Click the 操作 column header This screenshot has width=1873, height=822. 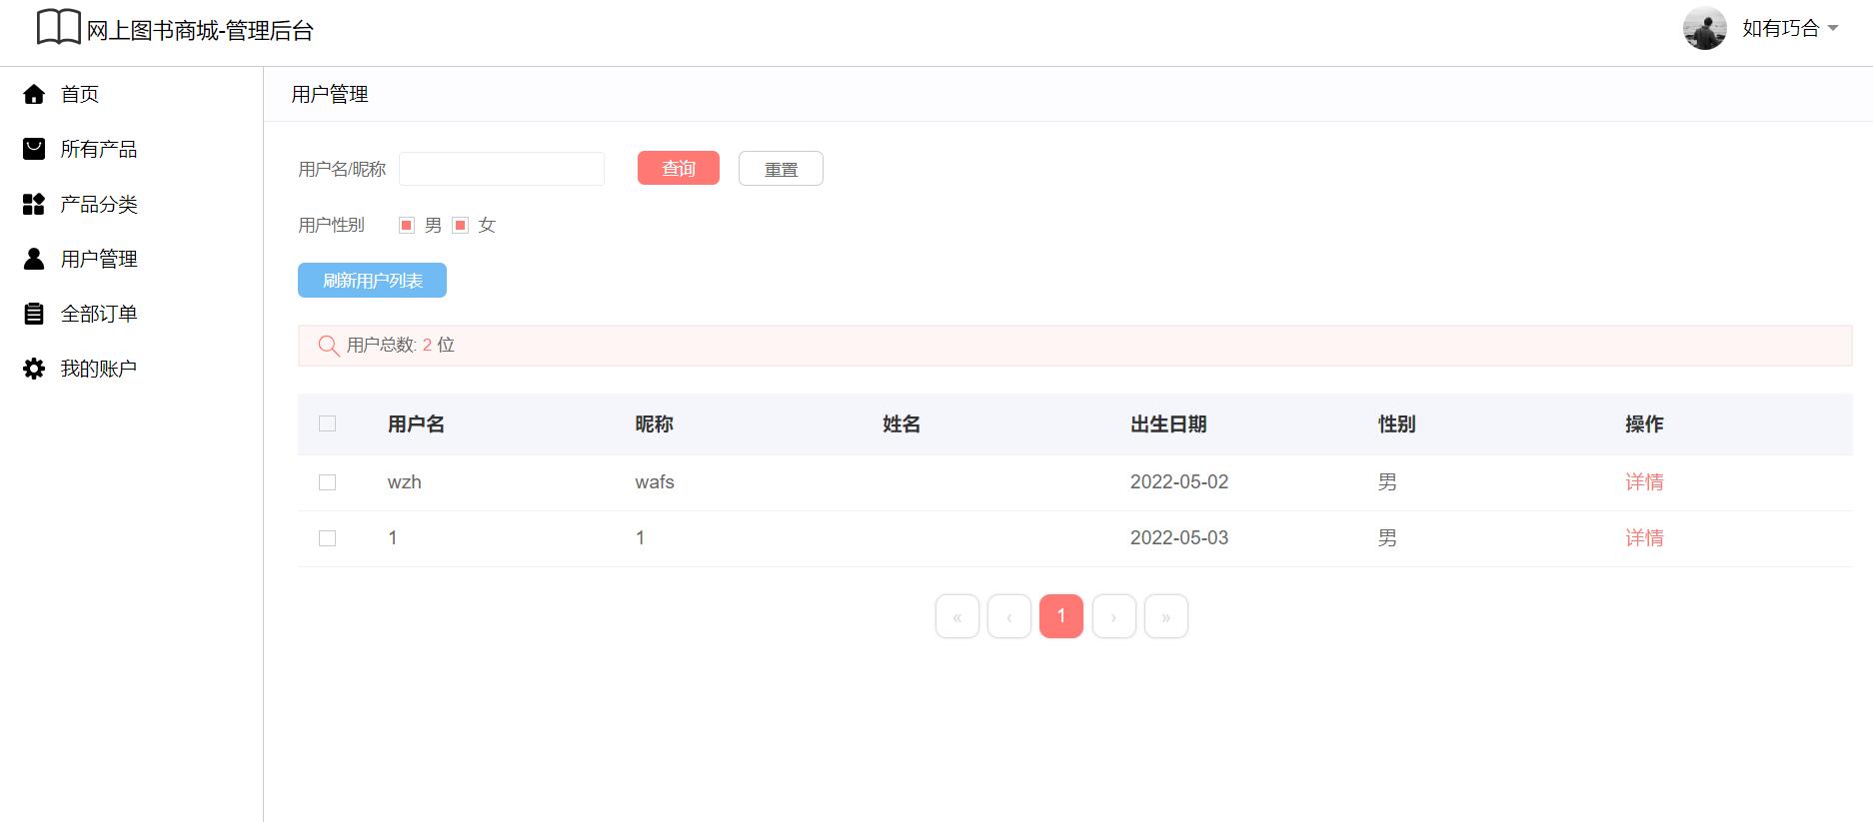1644,424
